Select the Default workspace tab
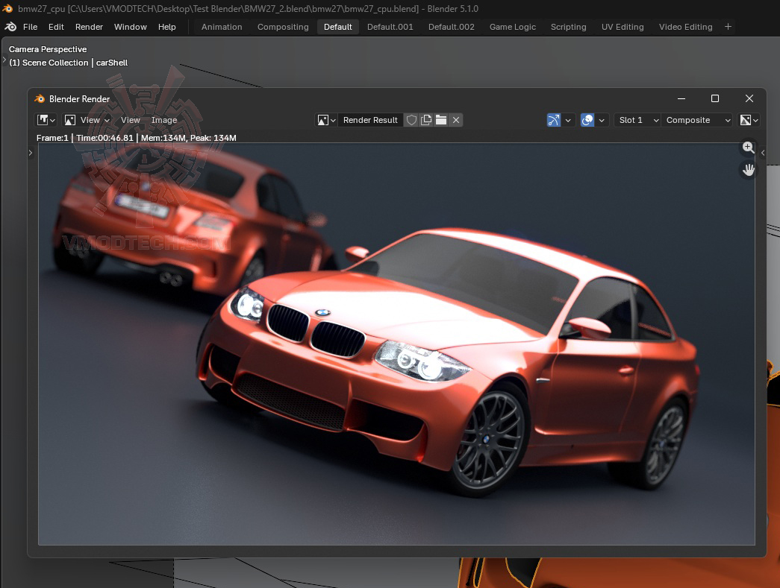The width and height of the screenshot is (780, 588). tap(338, 27)
